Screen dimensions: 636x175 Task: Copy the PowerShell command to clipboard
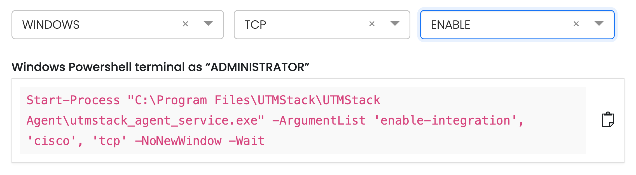(608, 120)
